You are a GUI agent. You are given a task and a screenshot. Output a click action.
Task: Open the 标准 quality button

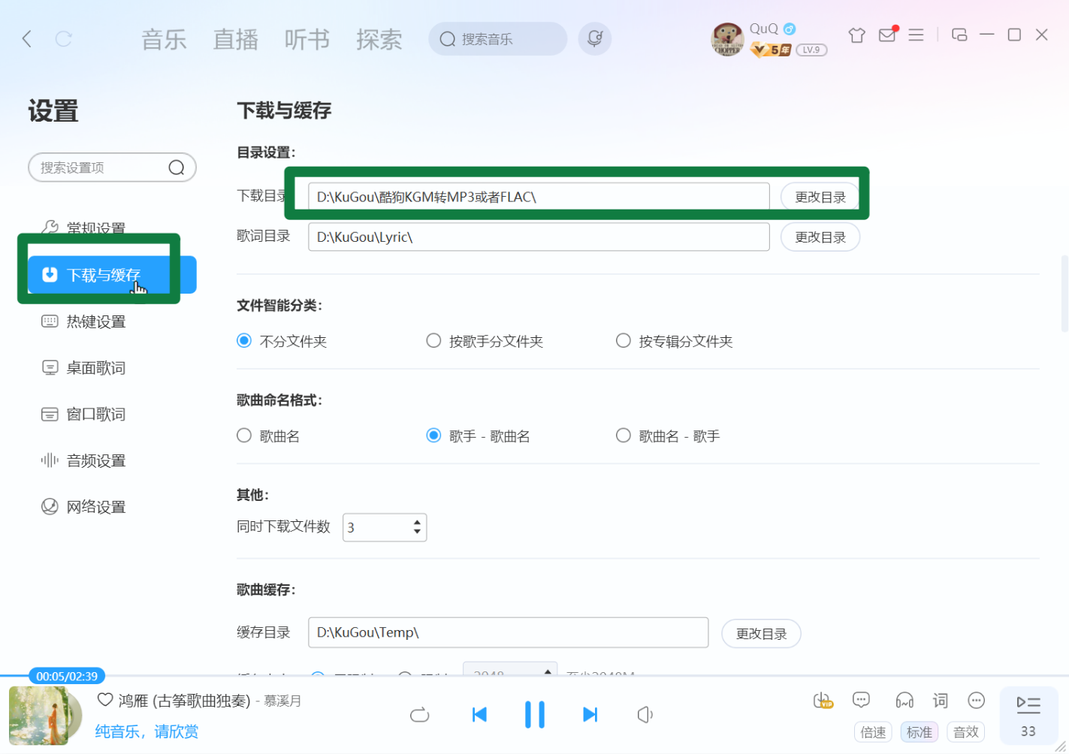pos(919,731)
